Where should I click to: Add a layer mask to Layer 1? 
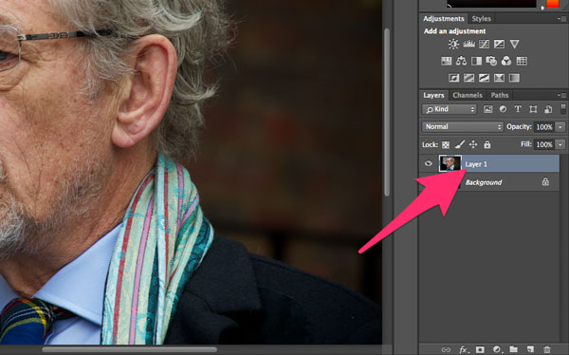tap(480, 349)
